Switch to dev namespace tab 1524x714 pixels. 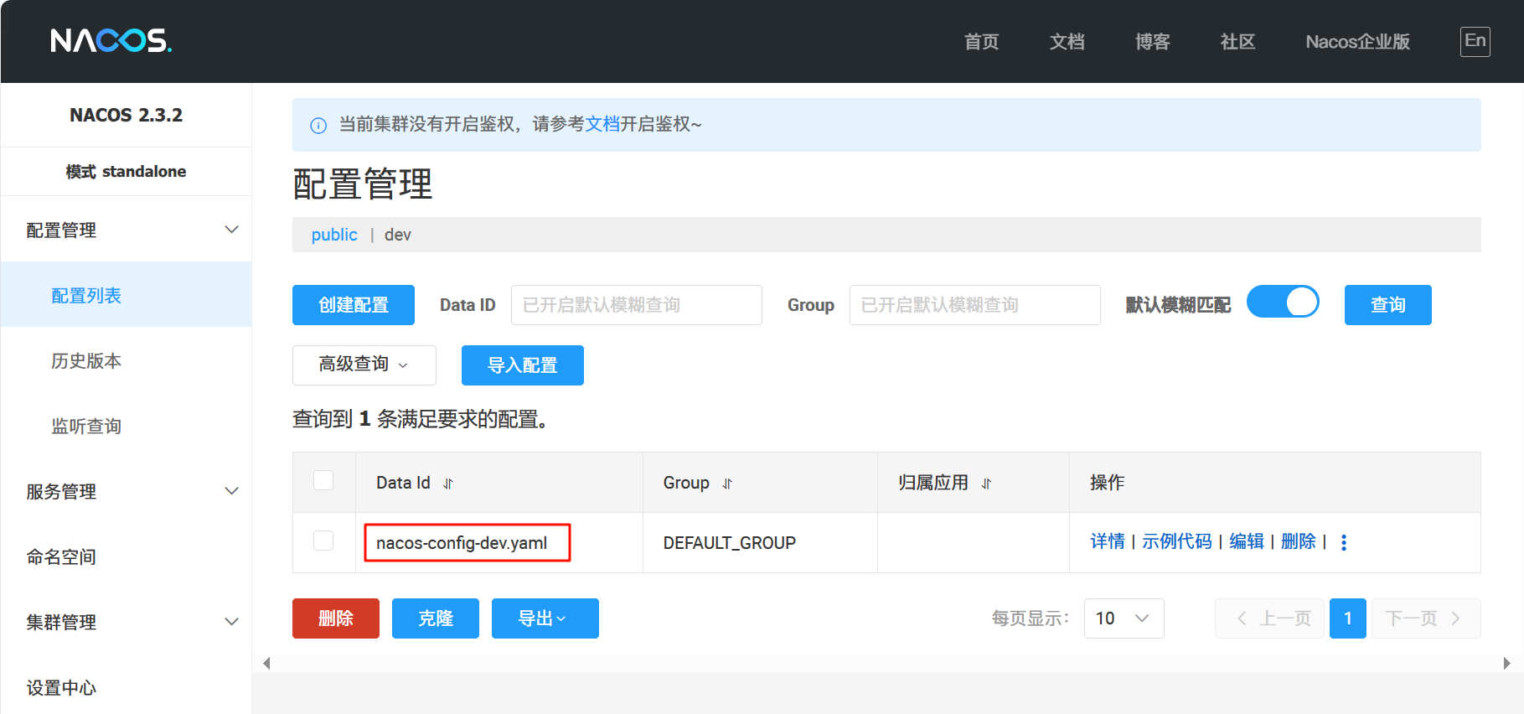coord(398,235)
